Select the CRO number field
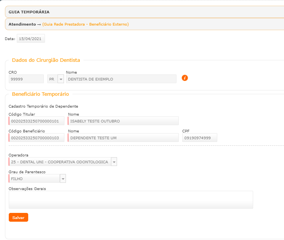 [x=26, y=79]
